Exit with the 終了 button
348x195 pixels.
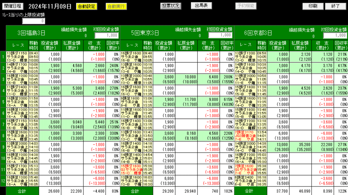335,6
